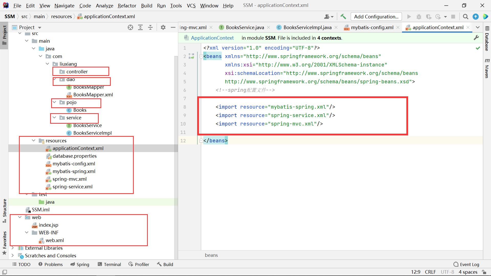Open the spring-mvc.xml file in tree

click(x=70, y=179)
